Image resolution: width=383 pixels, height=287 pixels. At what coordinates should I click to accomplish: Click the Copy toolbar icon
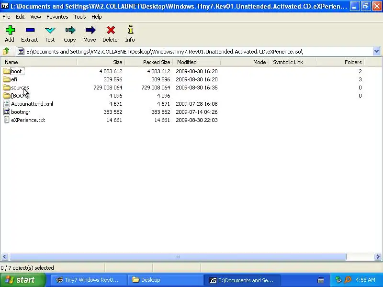(70, 30)
